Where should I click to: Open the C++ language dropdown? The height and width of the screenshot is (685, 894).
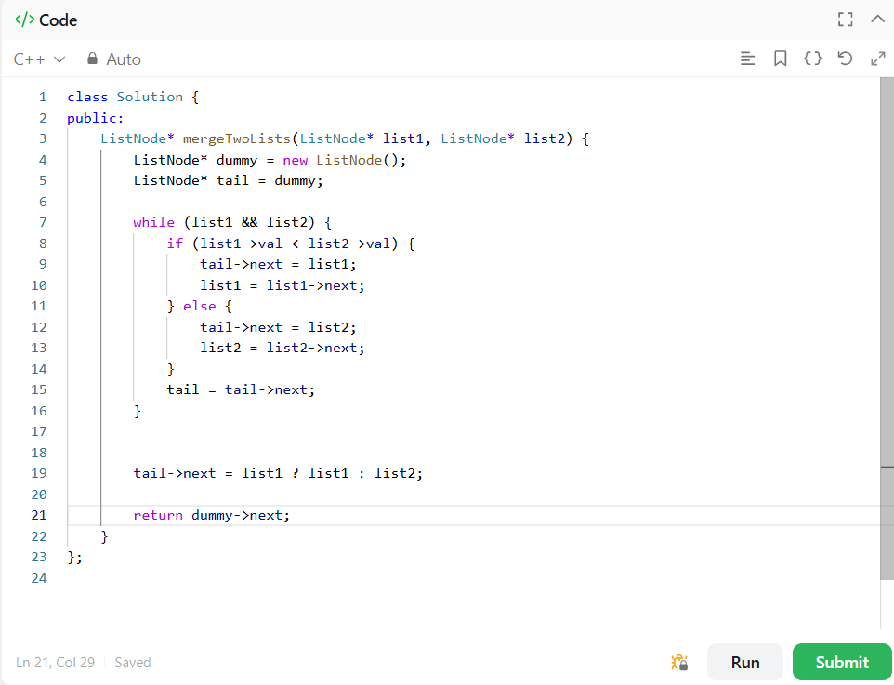tap(39, 59)
